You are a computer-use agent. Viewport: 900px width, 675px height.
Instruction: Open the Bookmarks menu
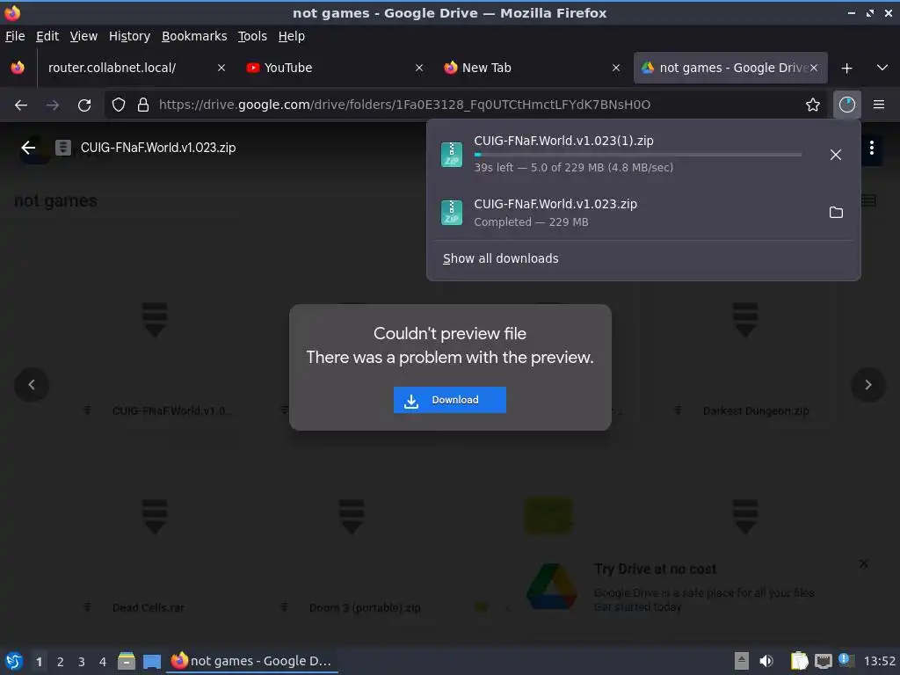(x=194, y=36)
